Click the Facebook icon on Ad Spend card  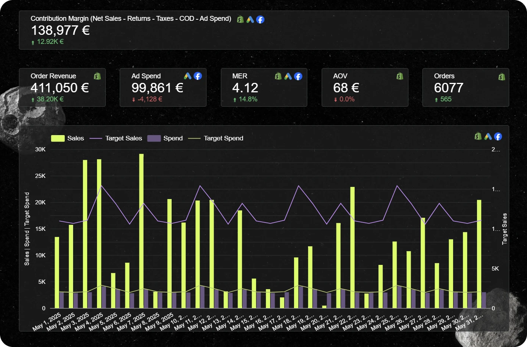pyautogui.click(x=198, y=76)
